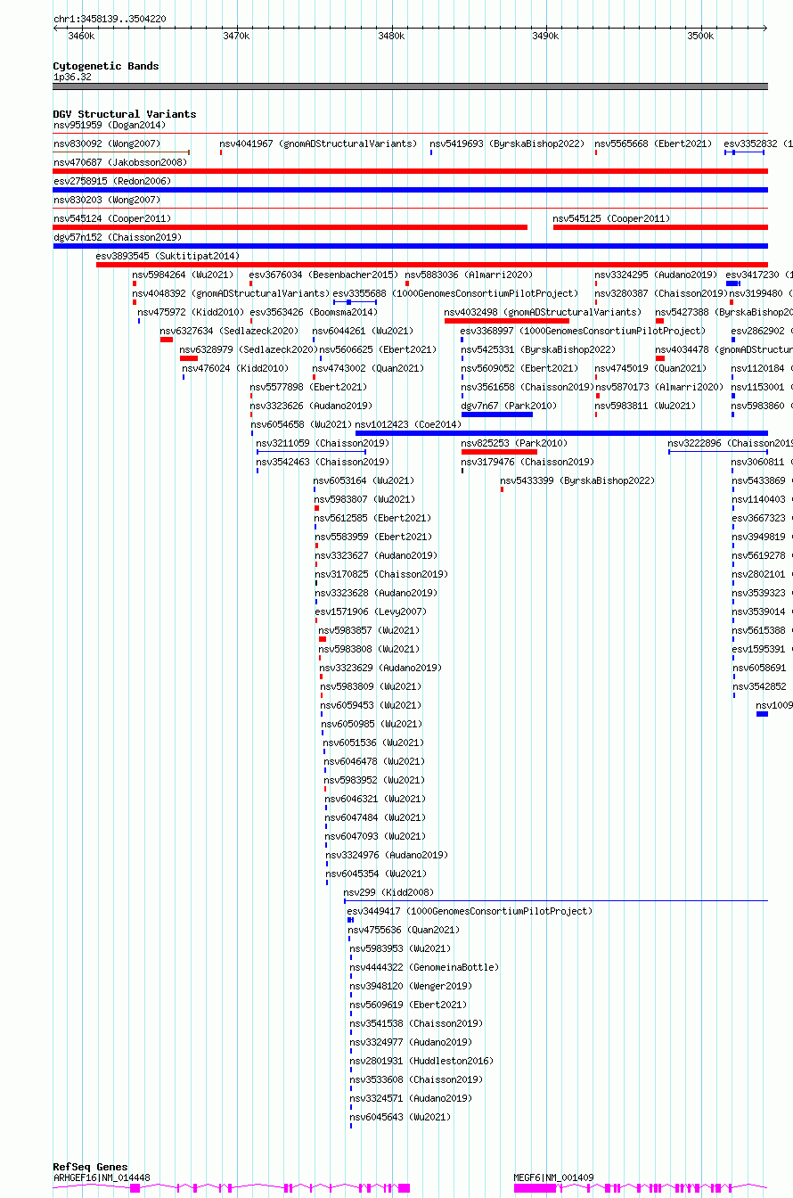The image size is (793, 1198).
Task: Click the esv1571906 (Levy2007) label
Action: tap(371, 611)
